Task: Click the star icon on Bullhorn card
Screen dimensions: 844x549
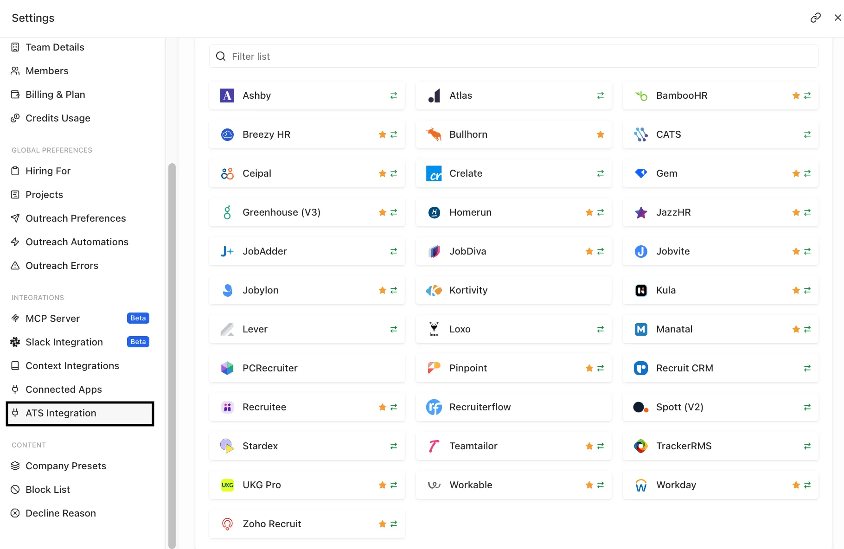Action: point(601,134)
